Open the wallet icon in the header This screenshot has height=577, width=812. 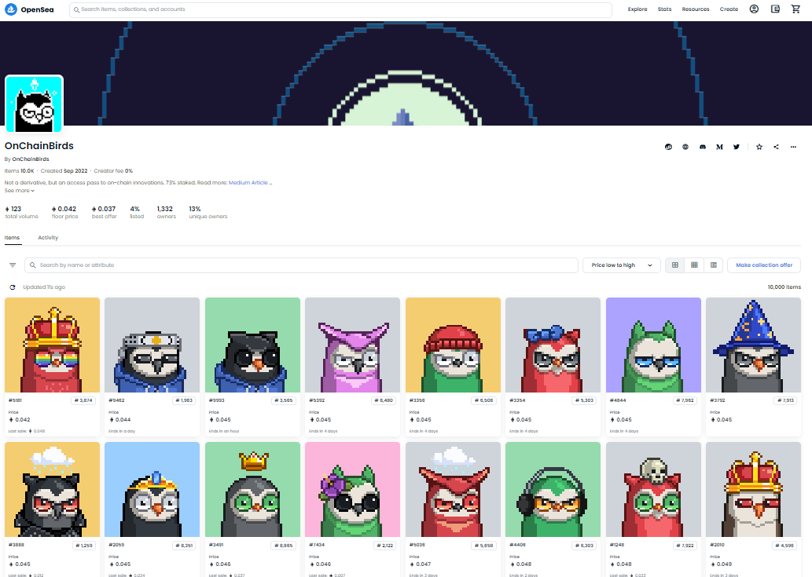775,9
